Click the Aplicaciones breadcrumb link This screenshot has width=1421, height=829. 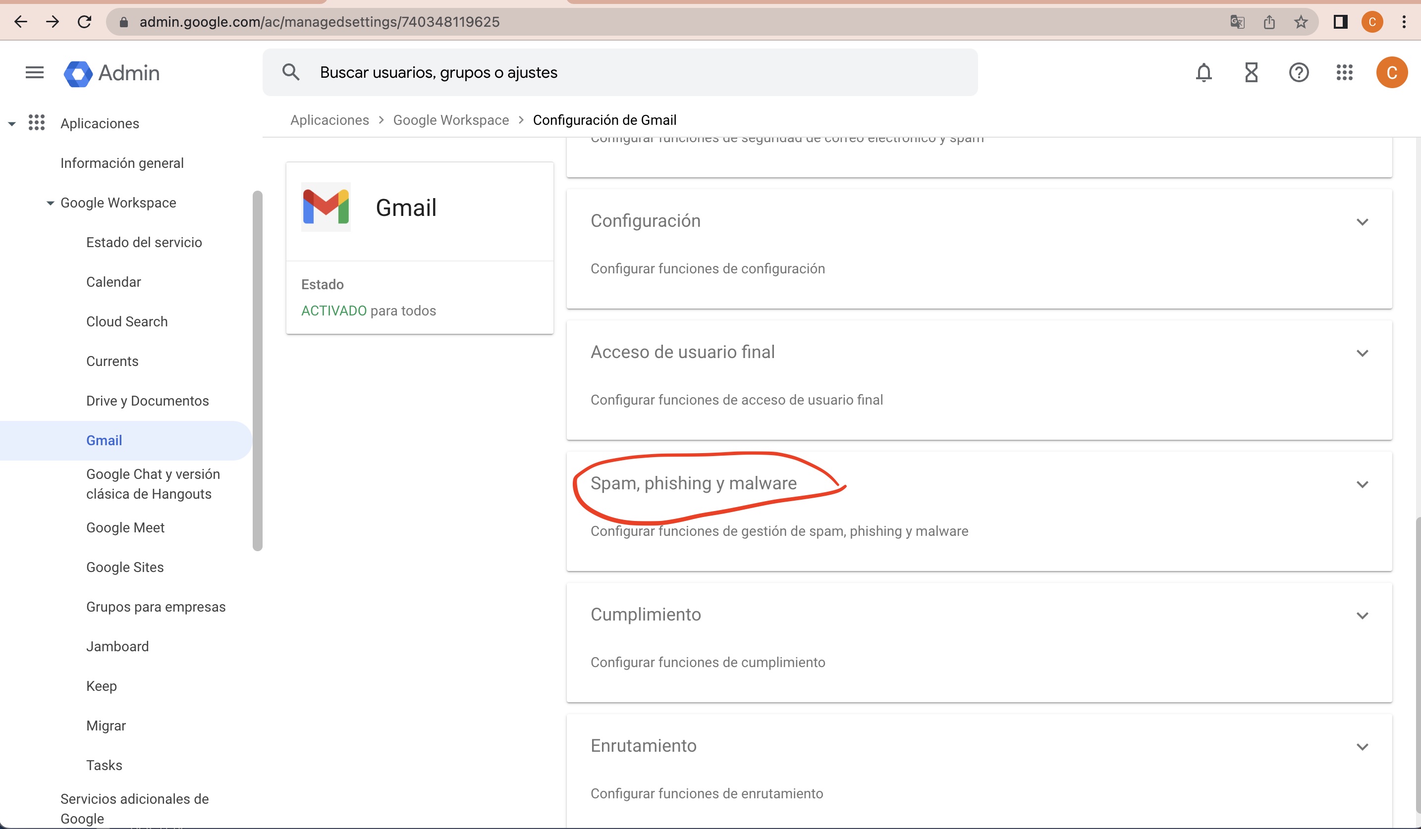tap(329, 120)
